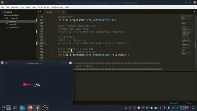Click line number 92 in gutter
Viewport: 197px width, 111px height.
coord(42,55)
